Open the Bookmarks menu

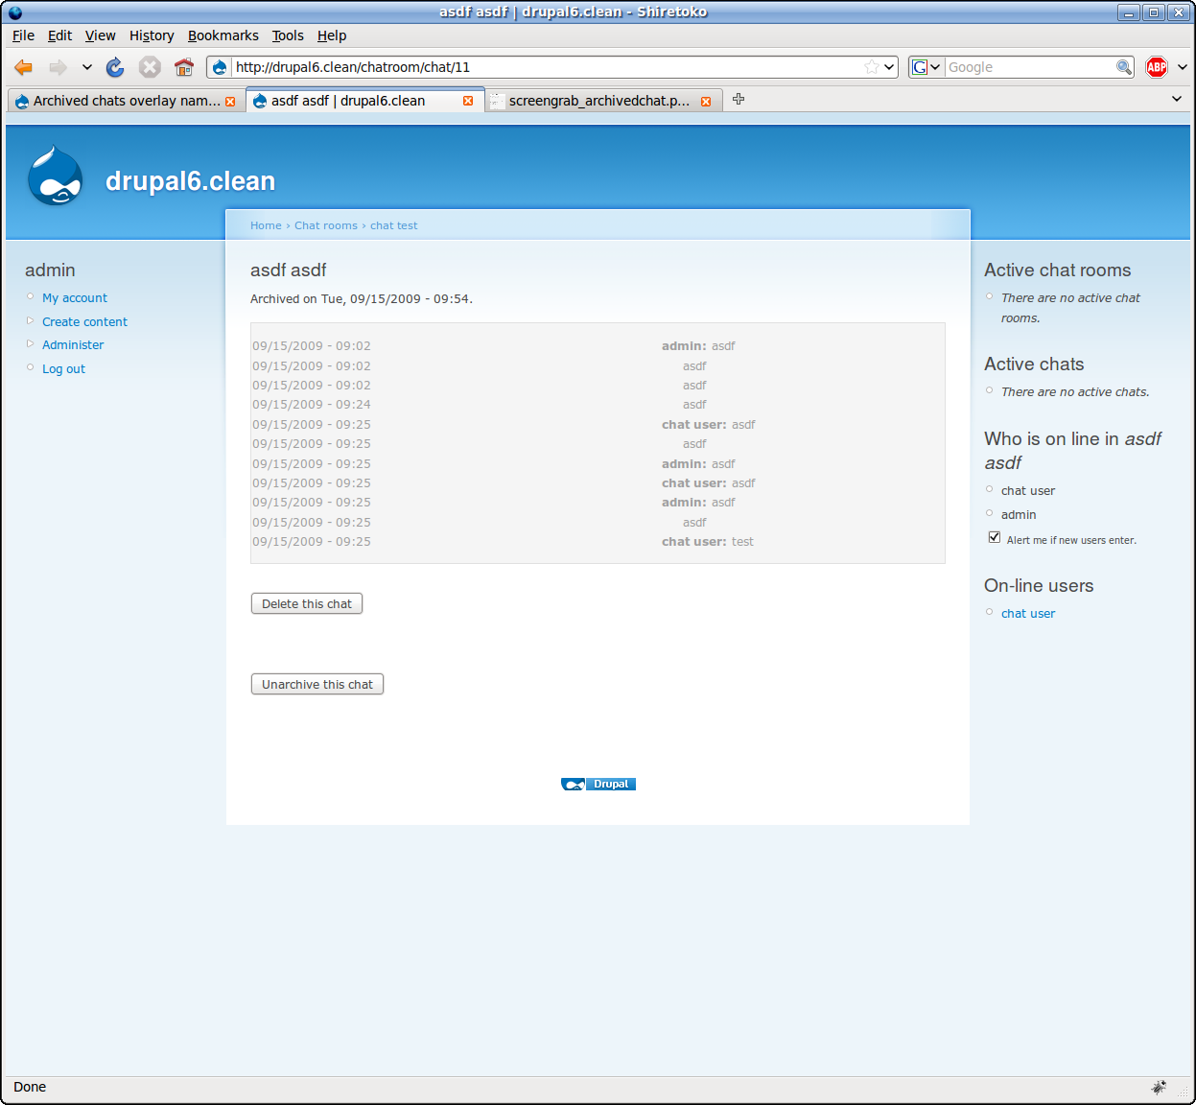(x=223, y=35)
